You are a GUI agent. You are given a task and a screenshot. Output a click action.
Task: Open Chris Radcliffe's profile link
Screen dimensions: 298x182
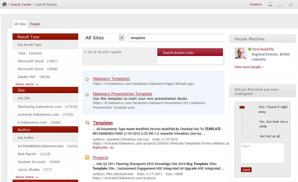click(x=263, y=49)
